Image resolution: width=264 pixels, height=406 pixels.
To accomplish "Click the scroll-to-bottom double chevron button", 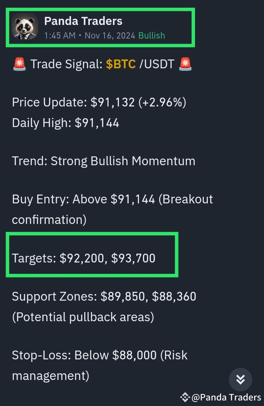I will coord(241,380).
